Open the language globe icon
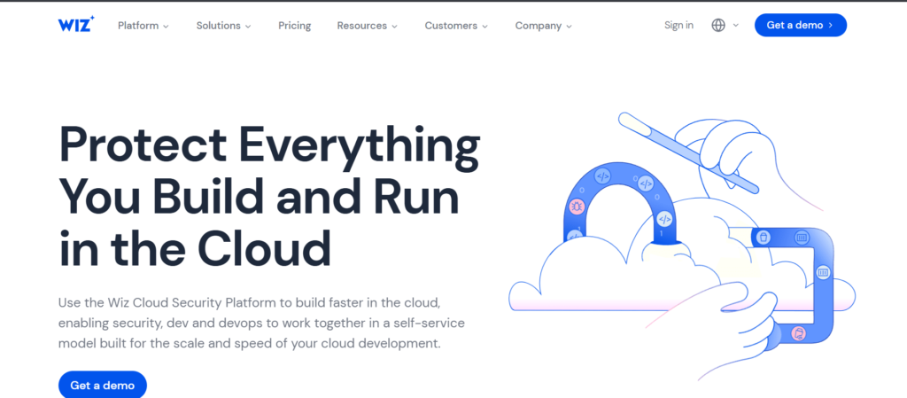This screenshot has height=398, width=907. pyautogui.click(x=718, y=25)
